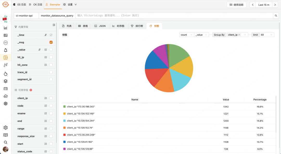Open the limit 50 dropdown

267,35
